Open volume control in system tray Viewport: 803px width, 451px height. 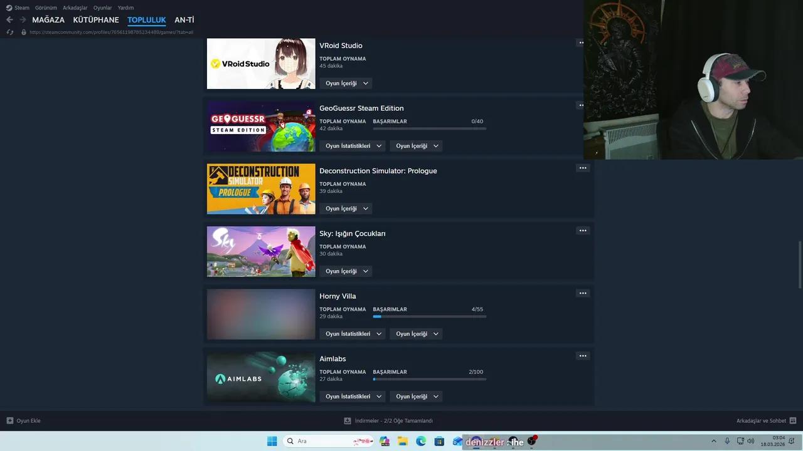click(x=751, y=441)
